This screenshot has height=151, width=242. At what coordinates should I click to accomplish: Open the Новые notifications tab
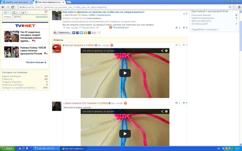click(7, 17)
